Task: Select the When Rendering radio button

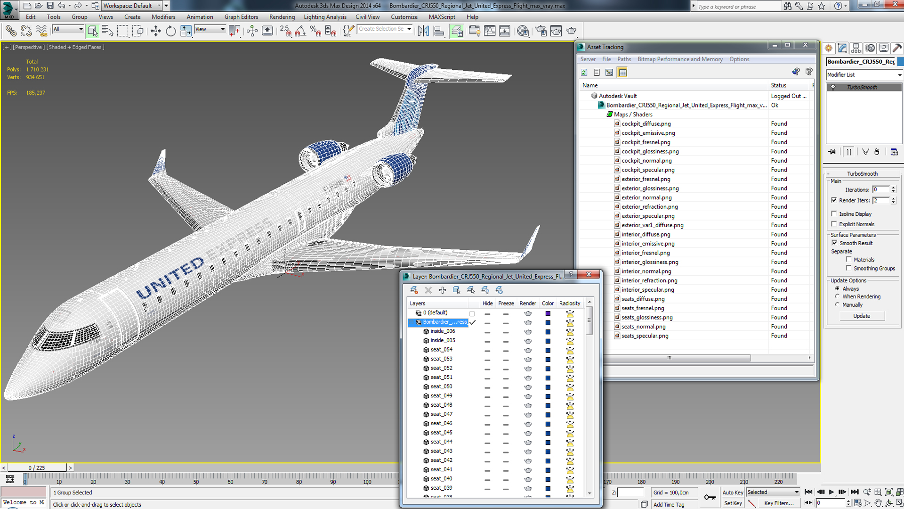Action: pos(837,296)
